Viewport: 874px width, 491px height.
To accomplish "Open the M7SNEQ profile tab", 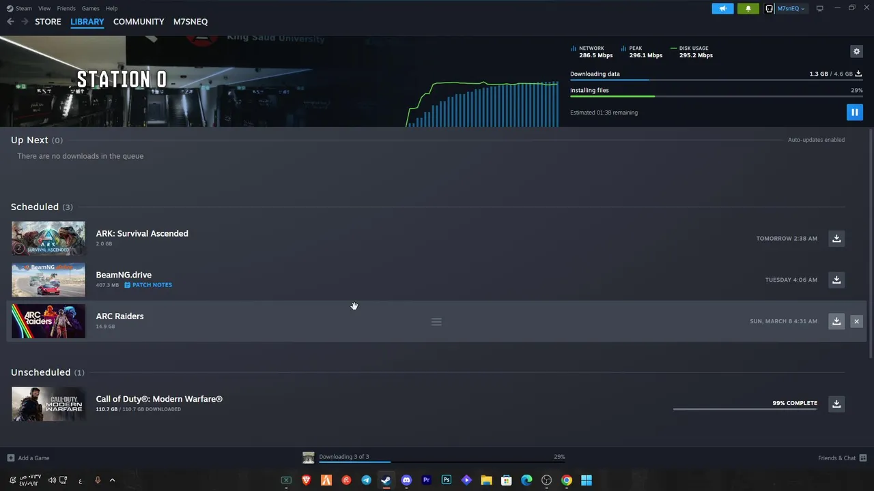I will (x=191, y=22).
